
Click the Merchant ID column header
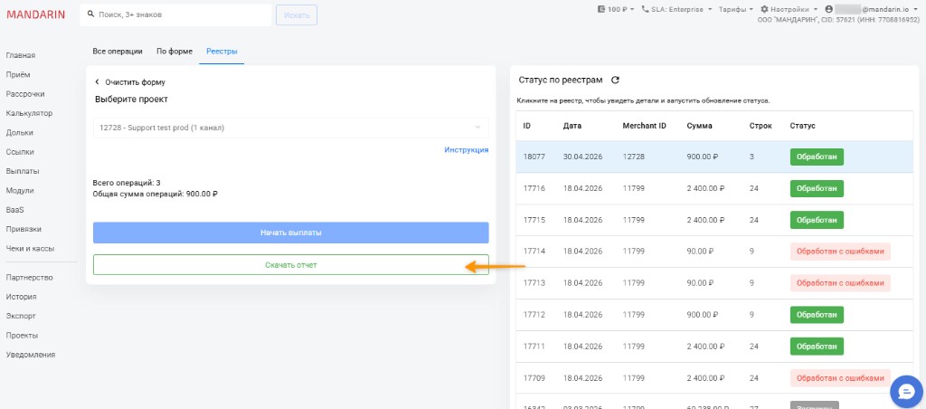click(x=644, y=126)
